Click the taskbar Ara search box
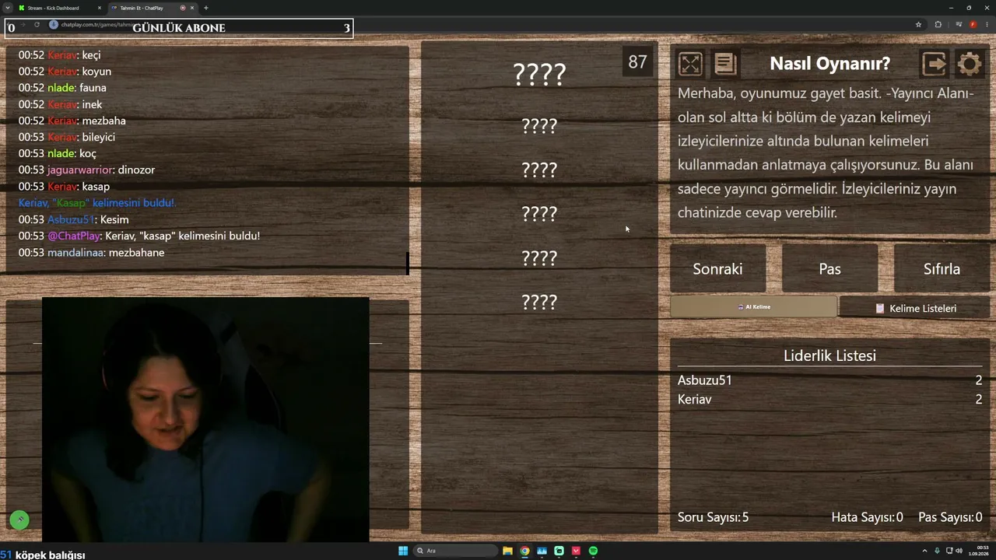The image size is (996, 560). click(x=456, y=551)
